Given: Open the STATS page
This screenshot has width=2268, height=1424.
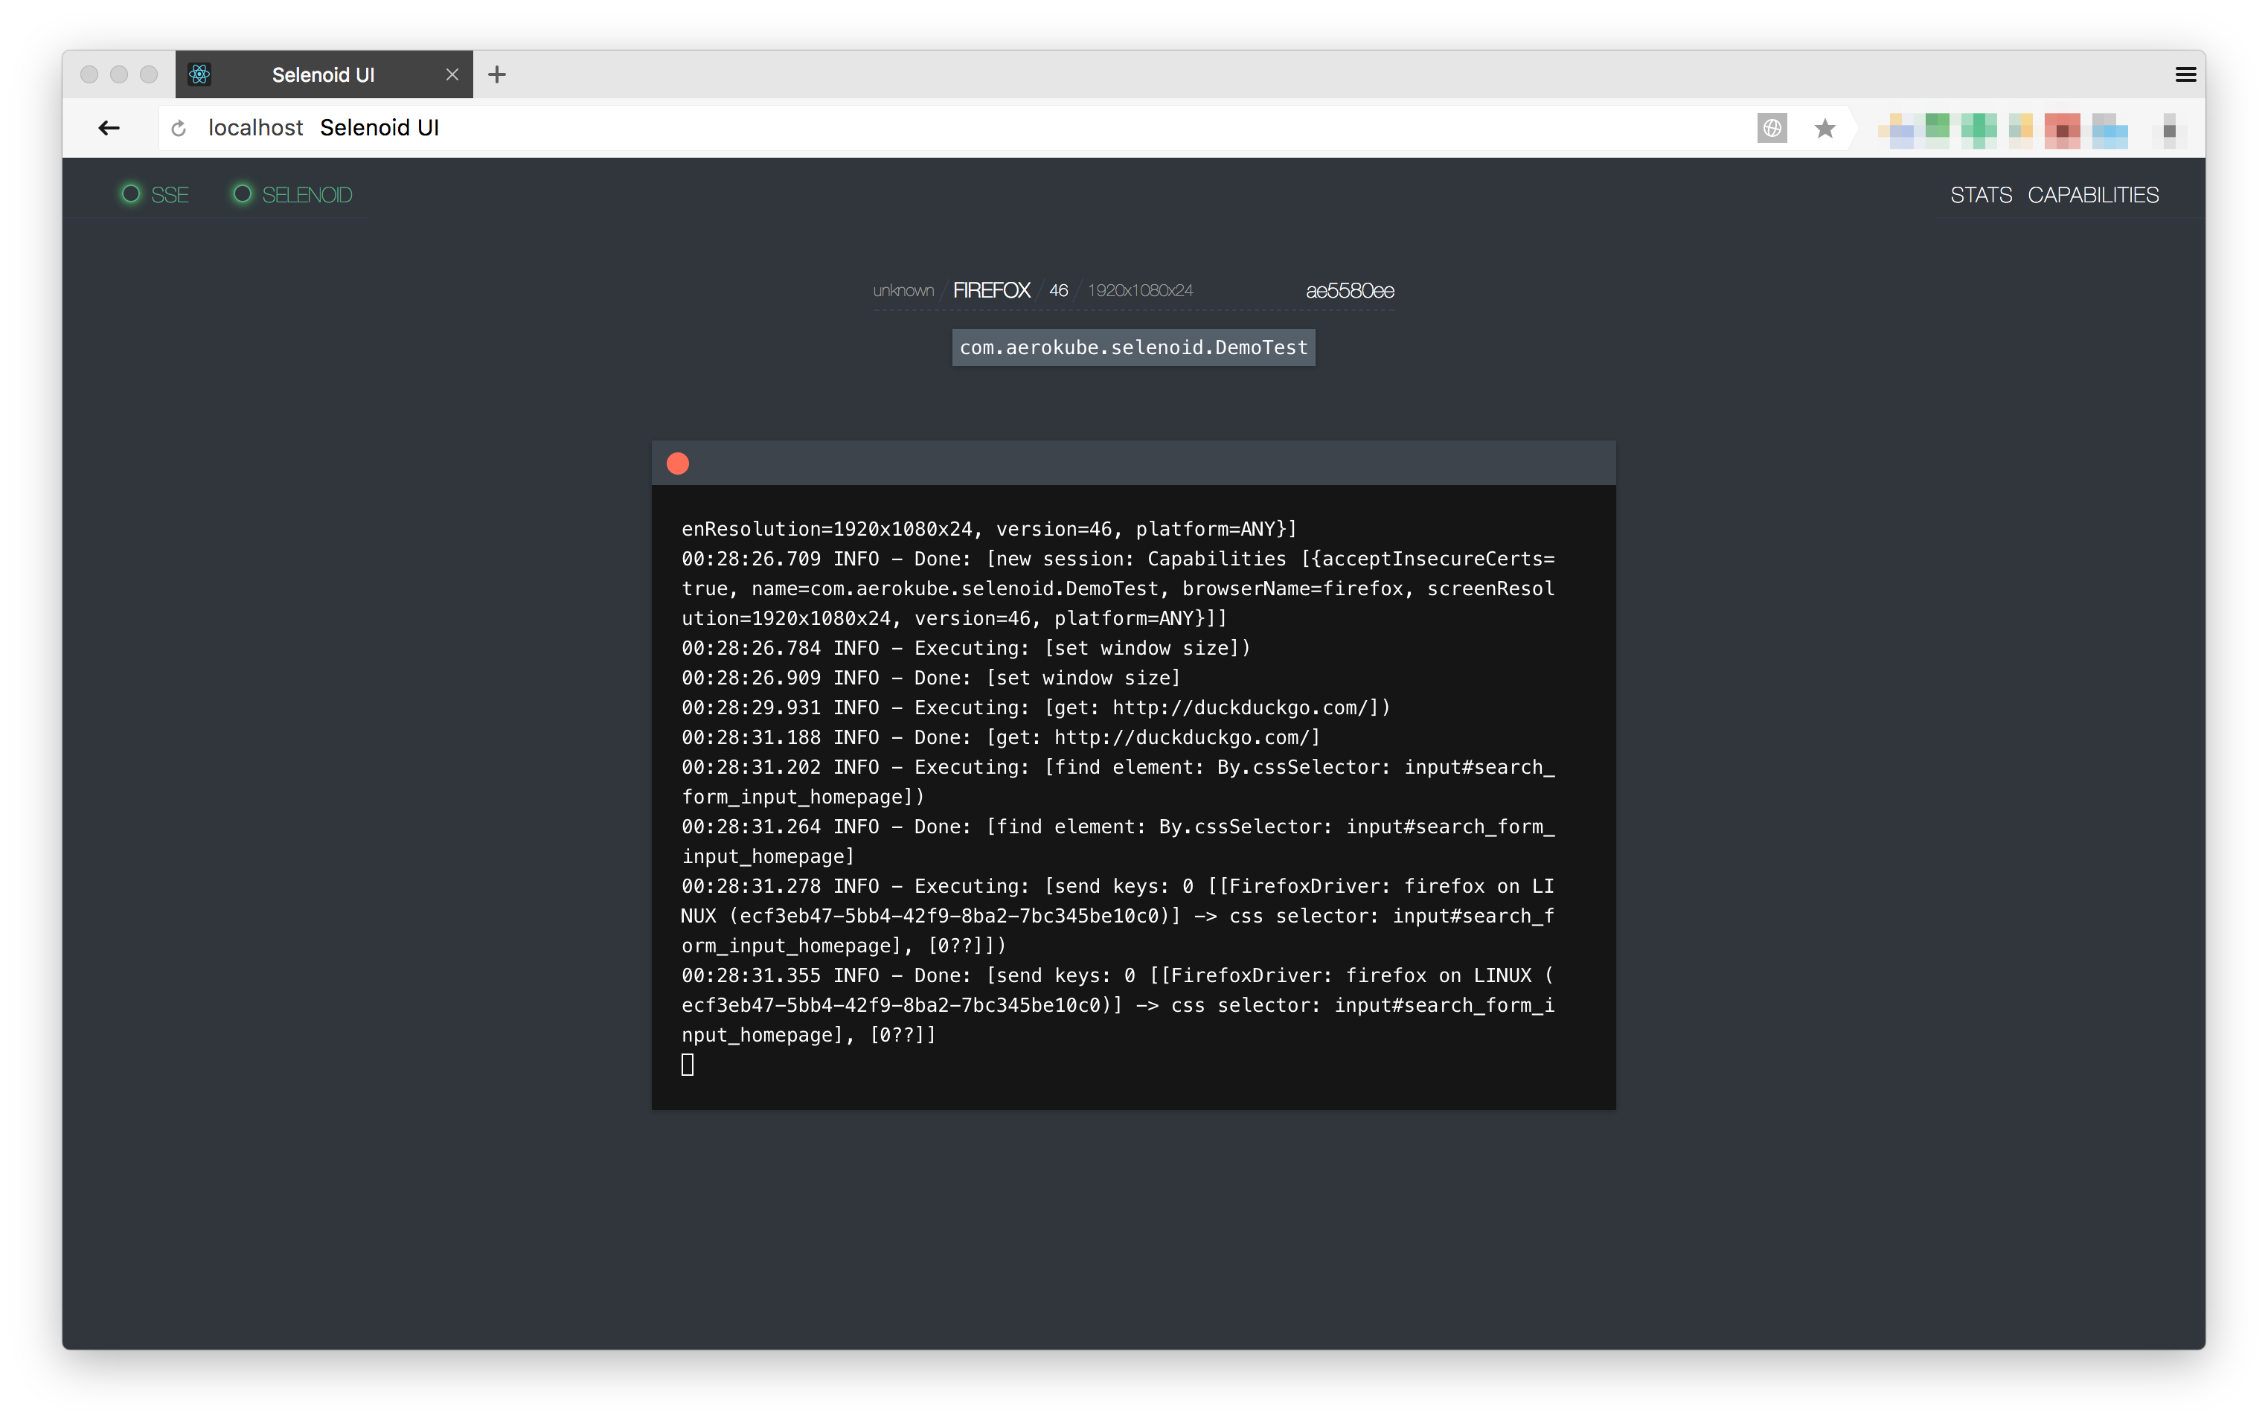Looking at the screenshot, I should (1980, 195).
